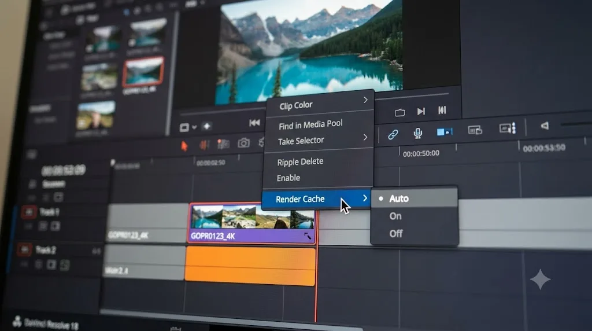Screen dimensions: 592x331
Task: Jump to first frame with skip-back button
Action: point(254,123)
